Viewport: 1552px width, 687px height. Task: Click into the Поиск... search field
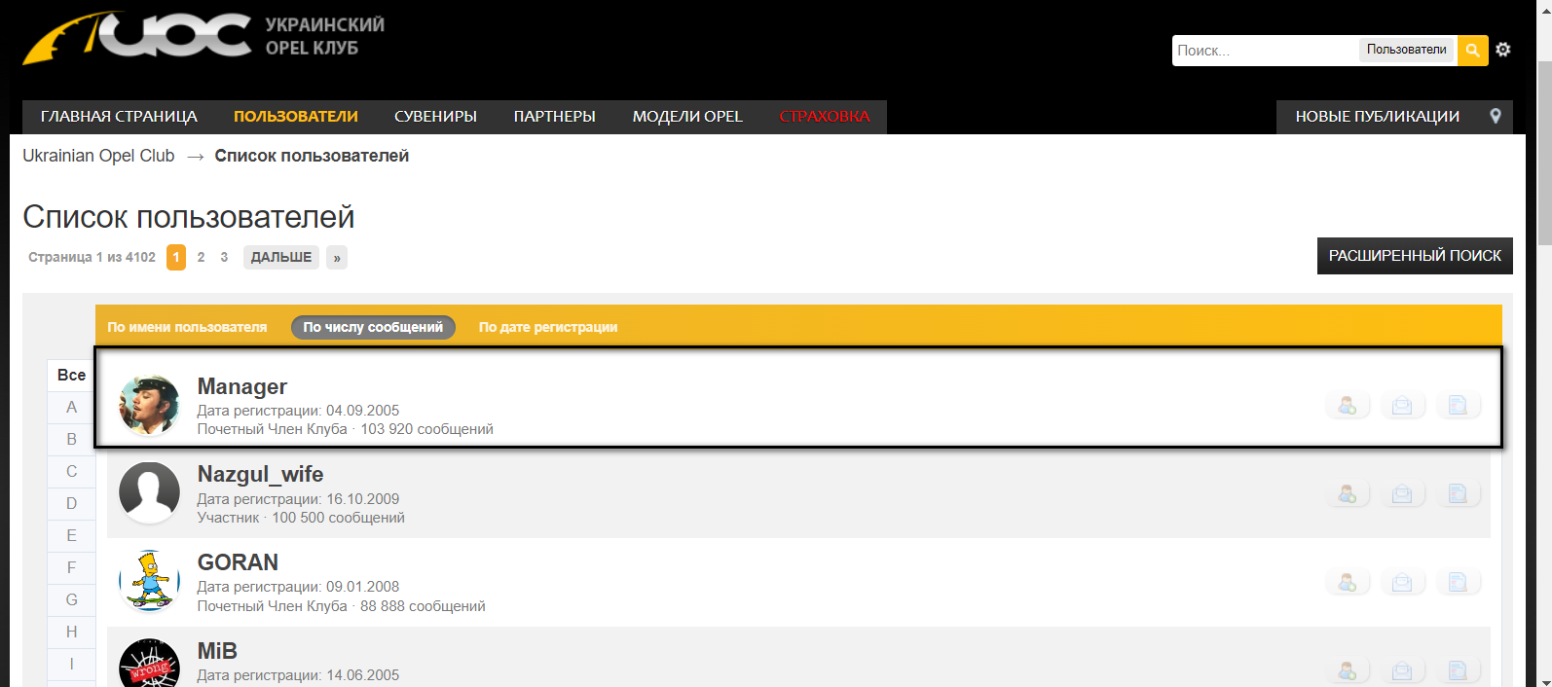point(1264,51)
